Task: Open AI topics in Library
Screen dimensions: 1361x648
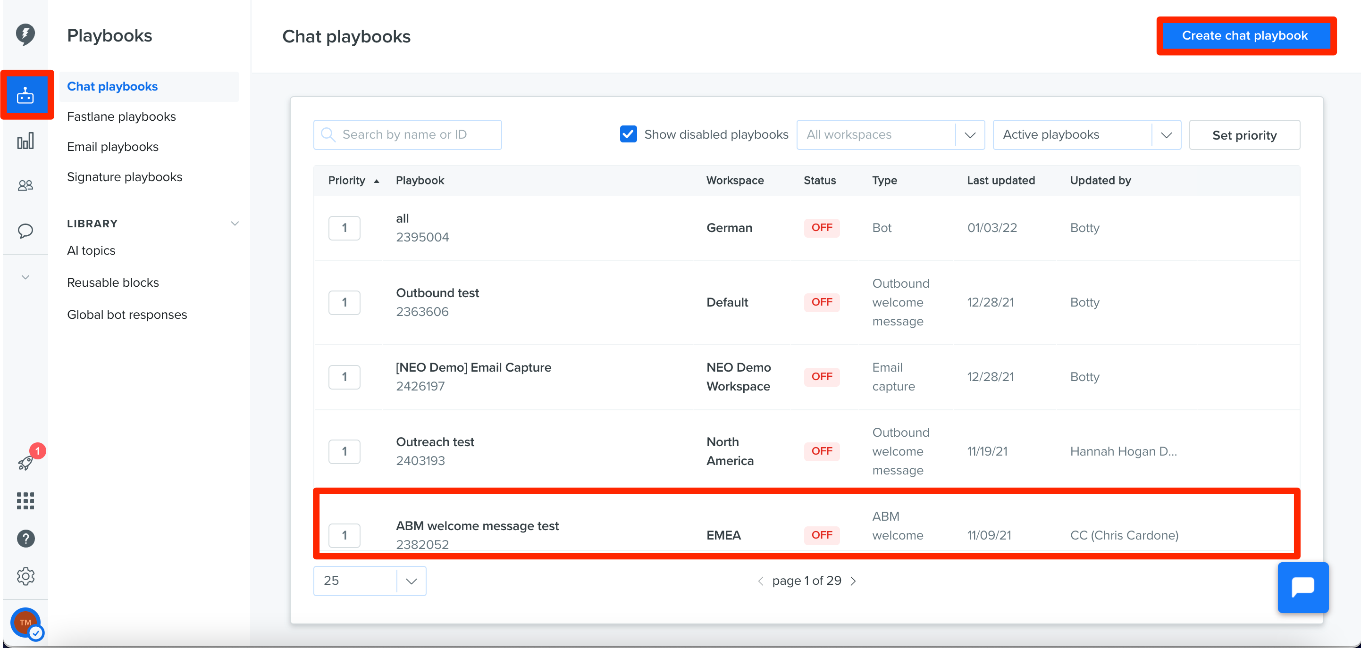Action: [91, 250]
